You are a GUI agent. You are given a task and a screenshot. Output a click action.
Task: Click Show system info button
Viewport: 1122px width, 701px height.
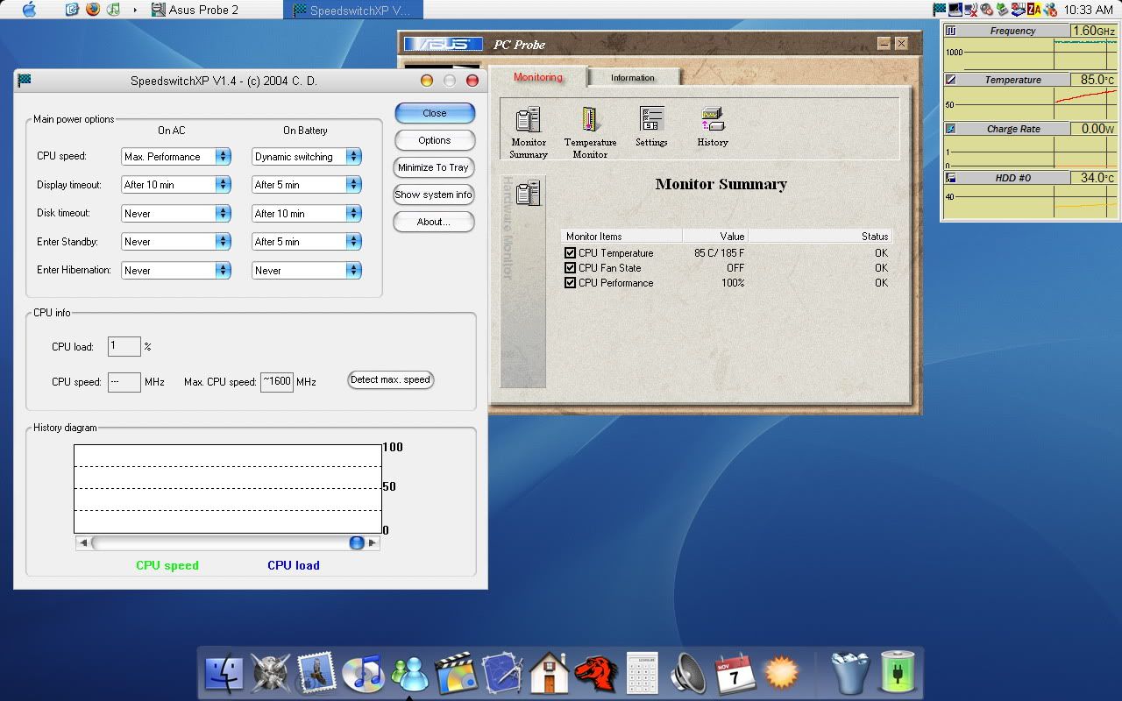click(434, 195)
